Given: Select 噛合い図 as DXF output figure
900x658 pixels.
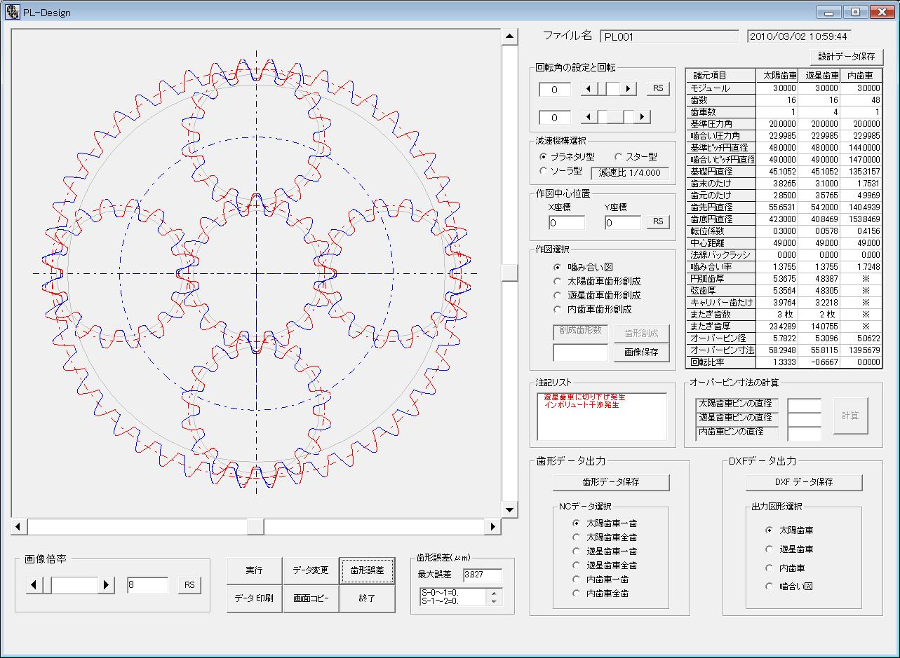Looking at the screenshot, I should 770,587.
